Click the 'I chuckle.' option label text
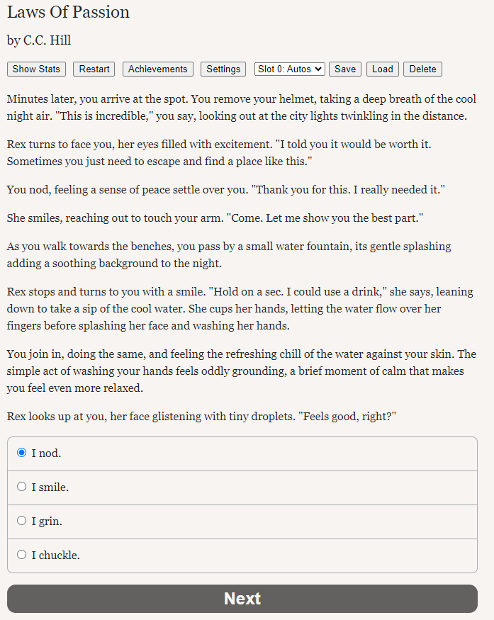Viewport: 494px width, 620px height. coord(56,555)
